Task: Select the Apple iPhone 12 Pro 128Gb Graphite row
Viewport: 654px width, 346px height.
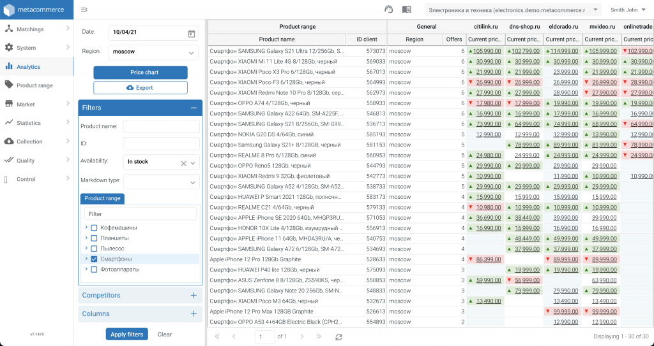Action: [x=431, y=259]
